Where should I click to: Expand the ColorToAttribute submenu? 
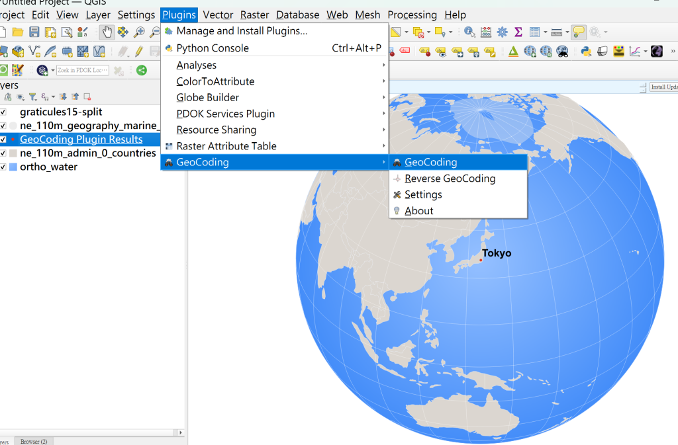pyautogui.click(x=275, y=81)
